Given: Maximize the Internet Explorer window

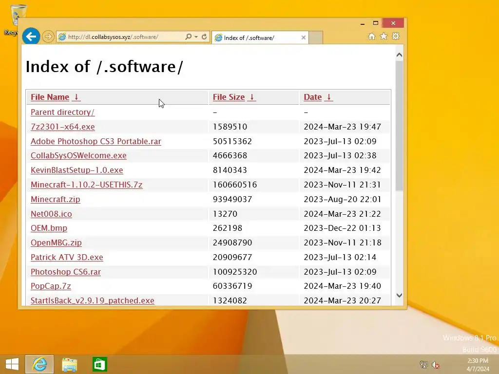Looking at the screenshot, I should pyautogui.click(x=376, y=23).
